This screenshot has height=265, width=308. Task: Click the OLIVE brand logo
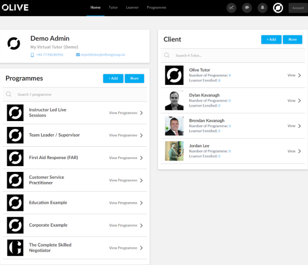(x=15, y=7)
